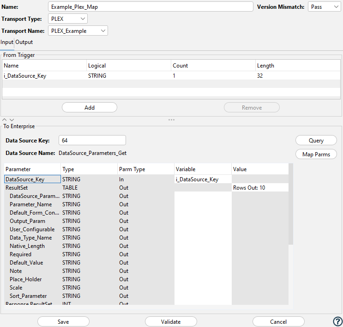
Task: Click the Value column header
Action: coord(260,169)
